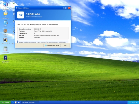Screen dimensions: 139x104
Task: Open the browser quick launch icon
Action: coord(13,102)
